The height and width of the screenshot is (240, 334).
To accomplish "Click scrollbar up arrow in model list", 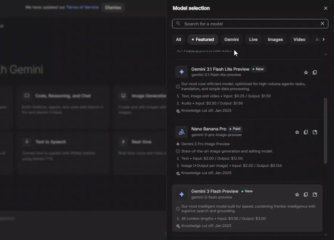I will [325, 55].
